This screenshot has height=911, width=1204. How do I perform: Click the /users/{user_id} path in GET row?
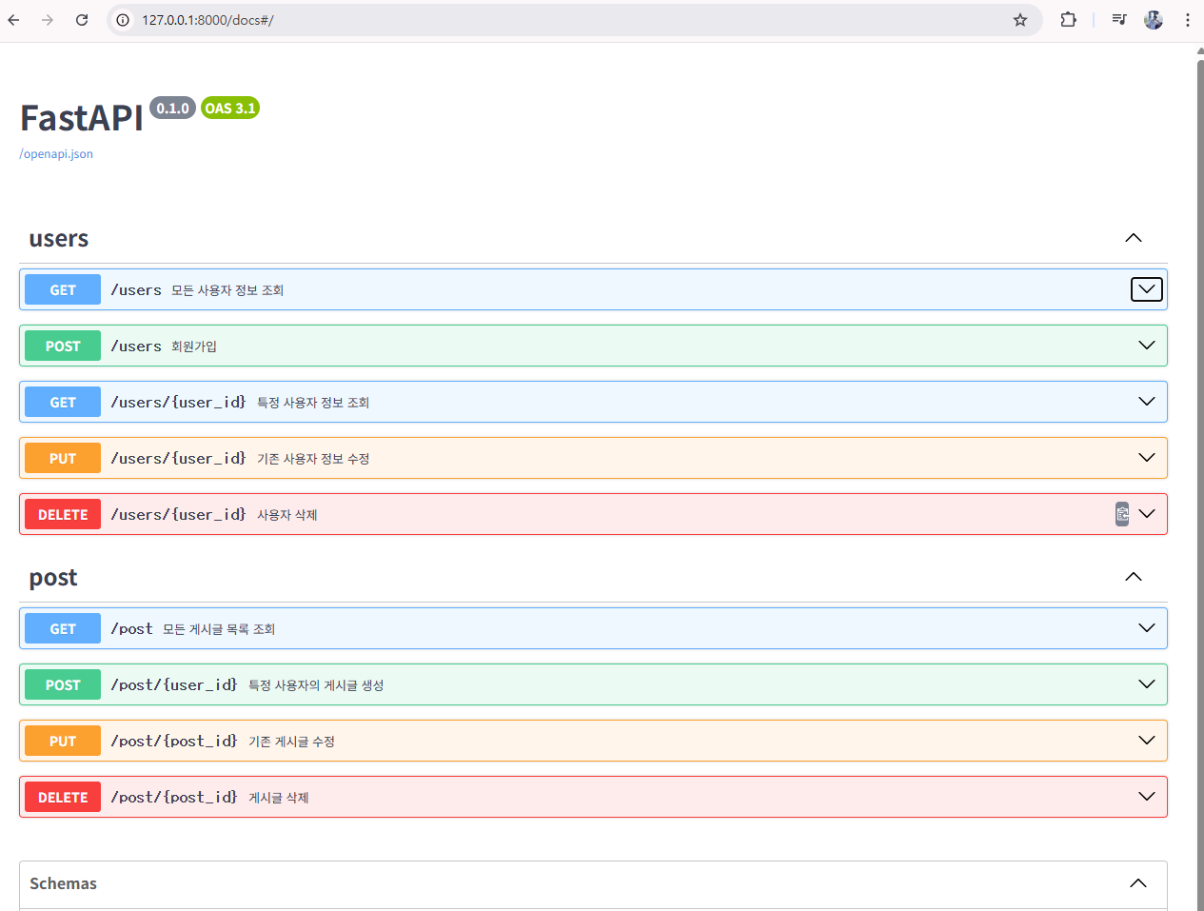(x=179, y=402)
